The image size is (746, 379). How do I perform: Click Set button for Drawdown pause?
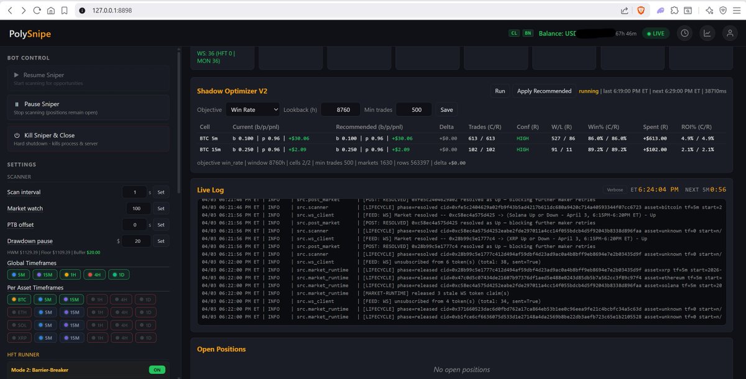click(x=160, y=240)
